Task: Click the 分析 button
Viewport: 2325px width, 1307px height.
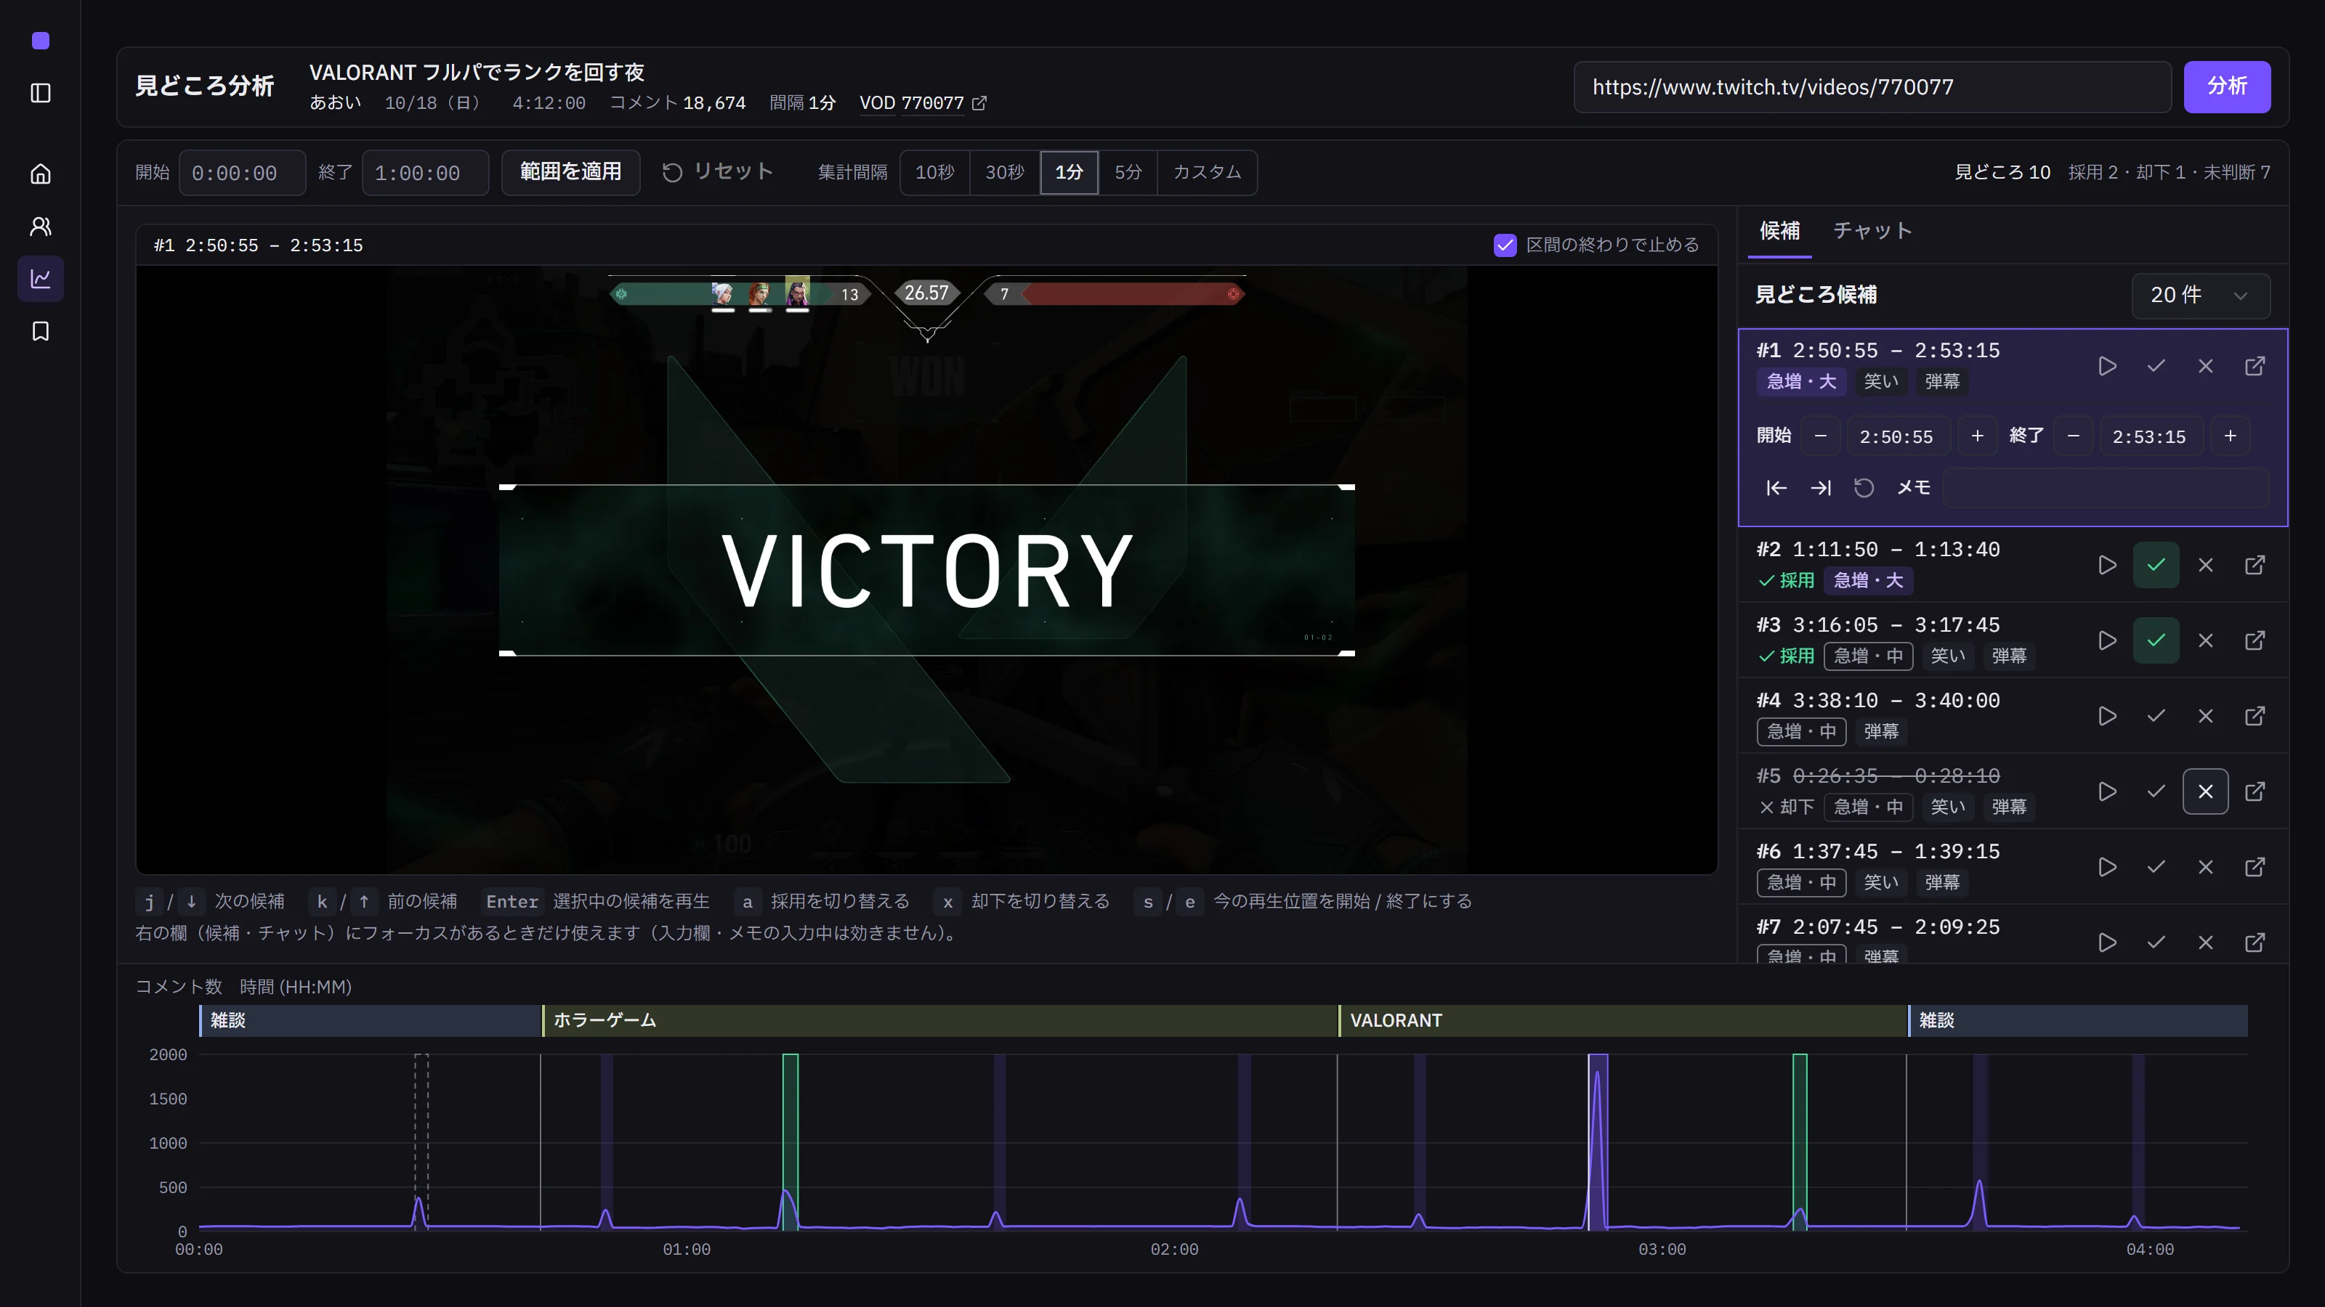Action: coord(2227,86)
